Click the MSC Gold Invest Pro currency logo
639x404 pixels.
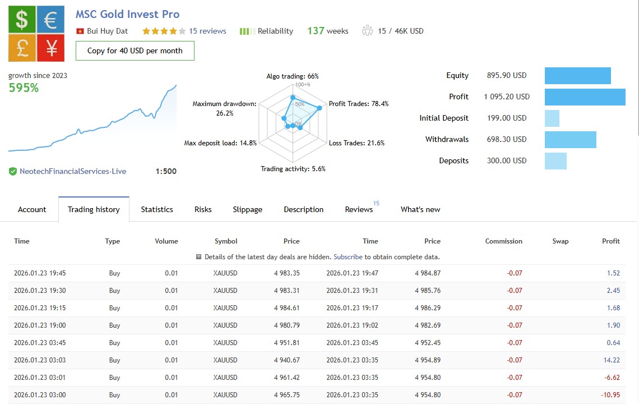pyautogui.click(x=37, y=34)
